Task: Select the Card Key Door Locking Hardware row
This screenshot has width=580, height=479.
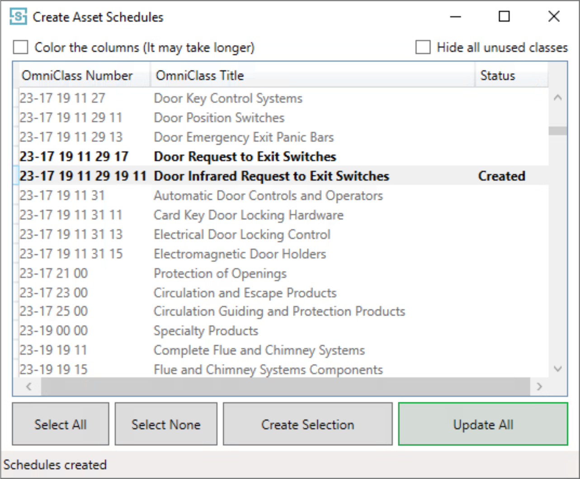Action: point(248,215)
